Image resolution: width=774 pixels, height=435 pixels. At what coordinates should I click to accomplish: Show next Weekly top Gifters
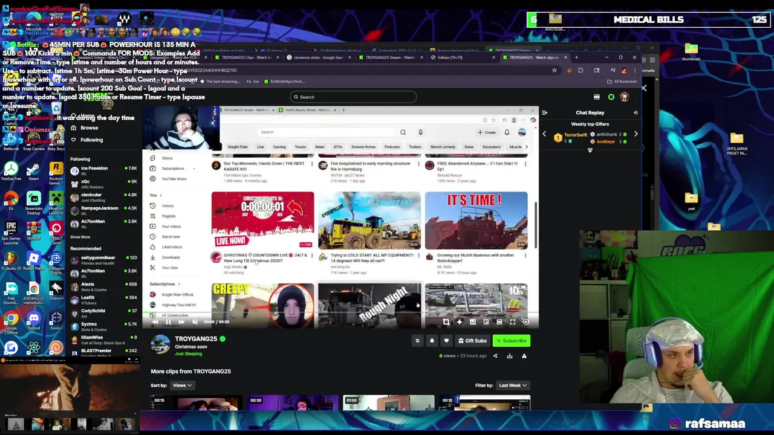[x=636, y=134]
